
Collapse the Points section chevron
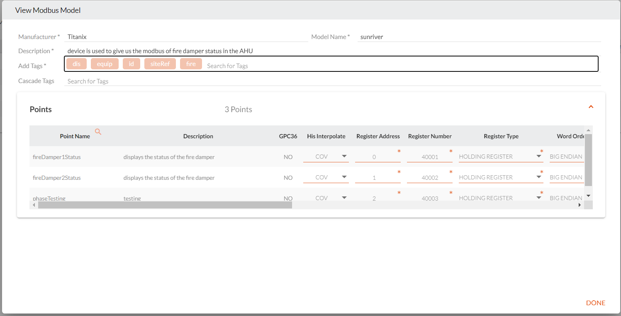591,107
